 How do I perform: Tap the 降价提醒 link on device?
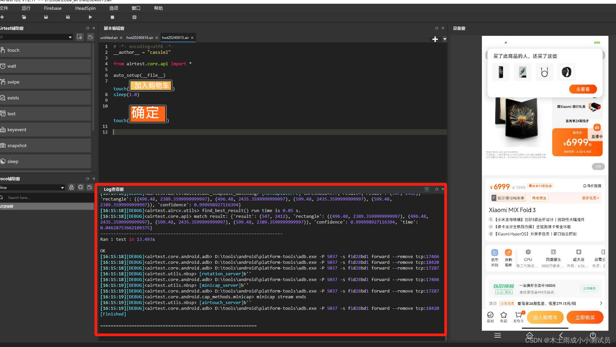point(592,186)
